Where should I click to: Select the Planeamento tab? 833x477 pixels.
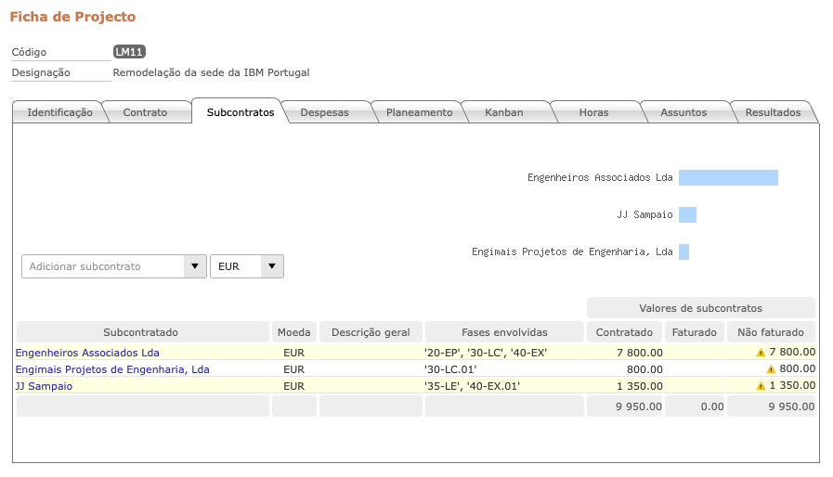tap(419, 112)
